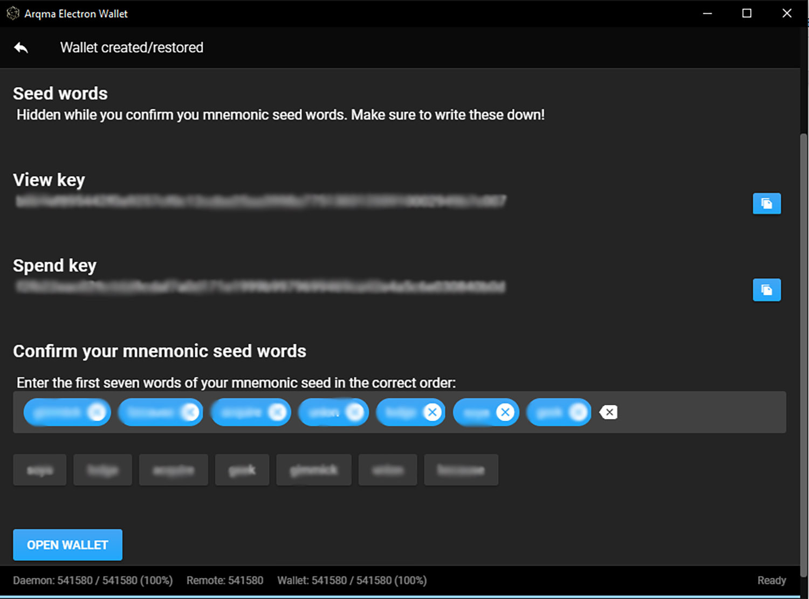Click the 'Daemon: 541580 / 541580 (100%)' status
Image resolution: width=809 pixels, height=599 pixels.
(93, 580)
